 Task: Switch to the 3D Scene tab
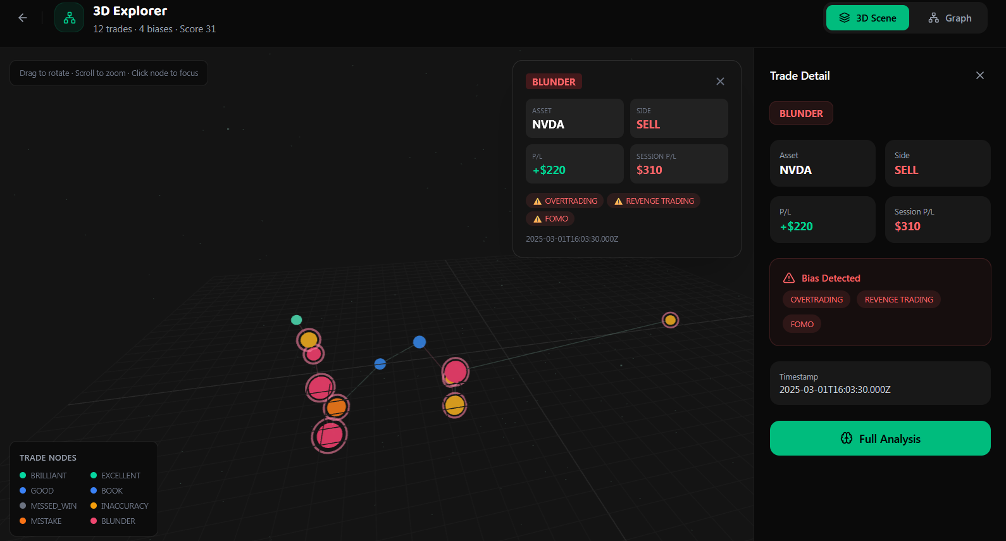[x=867, y=18]
